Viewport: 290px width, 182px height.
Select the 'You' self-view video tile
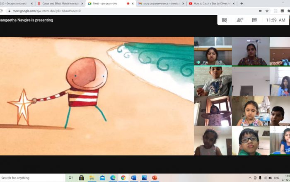pyautogui.click(x=213, y=51)
